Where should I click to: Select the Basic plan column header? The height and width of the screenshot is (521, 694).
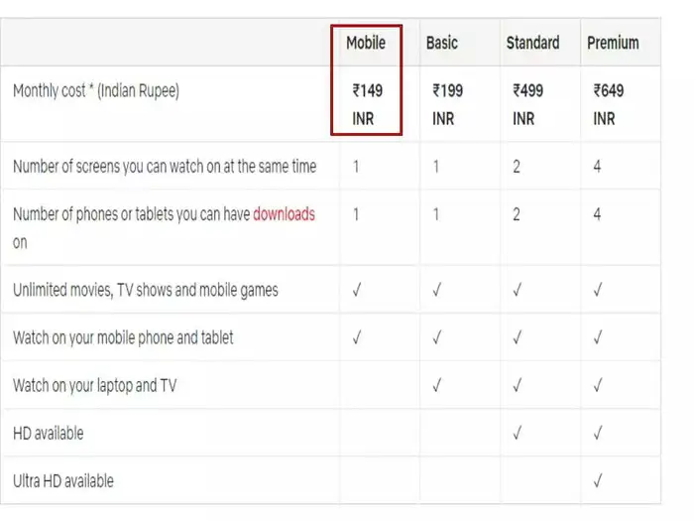point(442,43)
